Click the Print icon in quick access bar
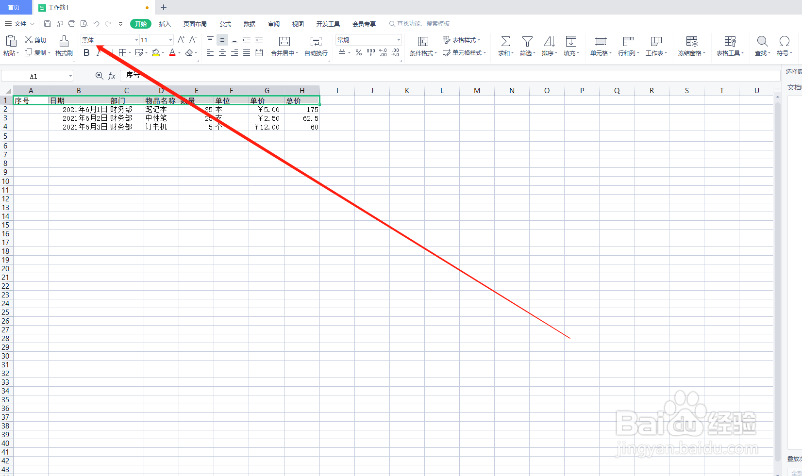The height and width of the screenshot is (476, 802). point(72,24)
